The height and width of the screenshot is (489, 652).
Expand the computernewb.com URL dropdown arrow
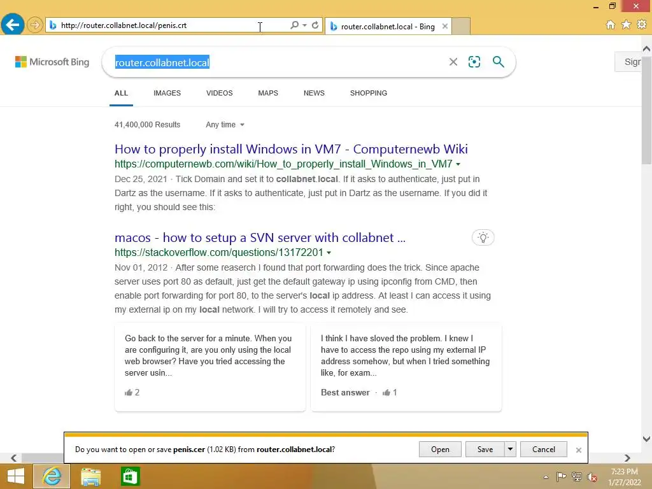[458, 164]
